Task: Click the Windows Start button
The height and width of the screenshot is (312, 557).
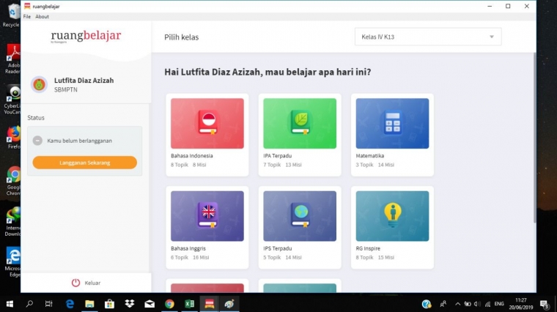Action: (10, 304)
